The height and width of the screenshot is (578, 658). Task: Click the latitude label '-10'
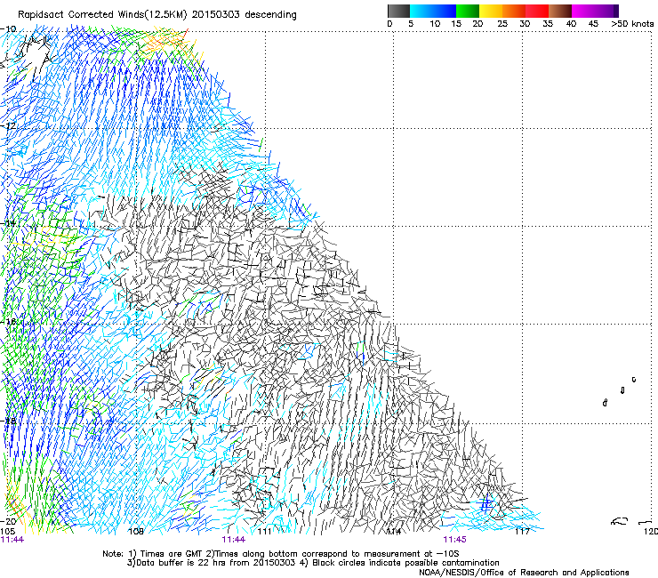pos(8,29)
